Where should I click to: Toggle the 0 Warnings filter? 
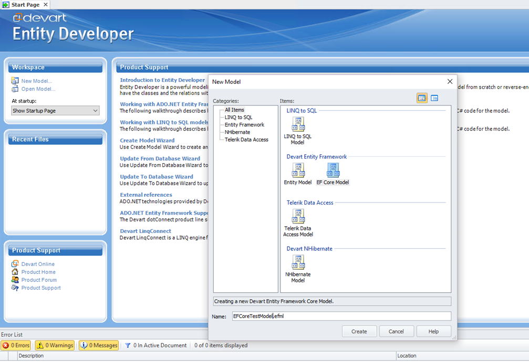pos(55,345)
